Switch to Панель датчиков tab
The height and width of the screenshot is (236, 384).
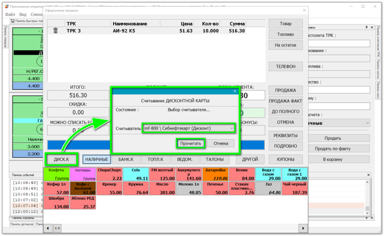pyautogui.click(x=22, y=225)
